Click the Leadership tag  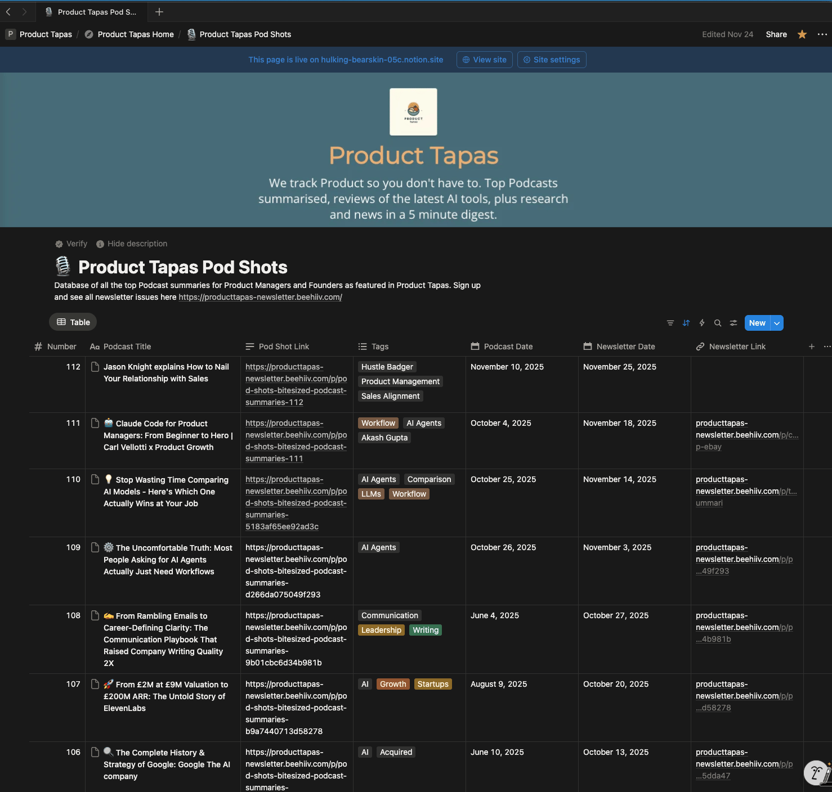pos(382,630)
